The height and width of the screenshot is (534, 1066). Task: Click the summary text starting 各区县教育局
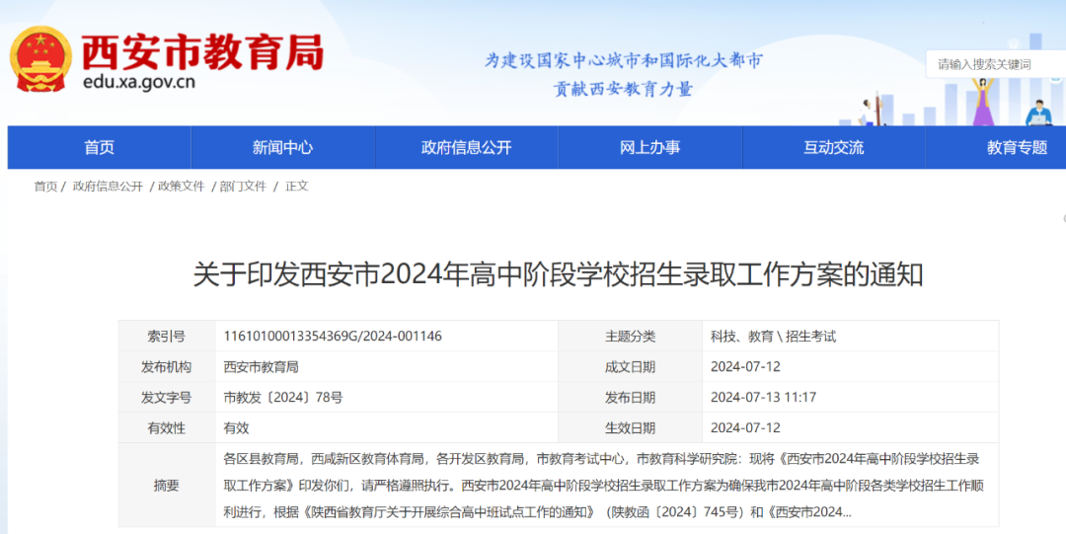(604, 485)
